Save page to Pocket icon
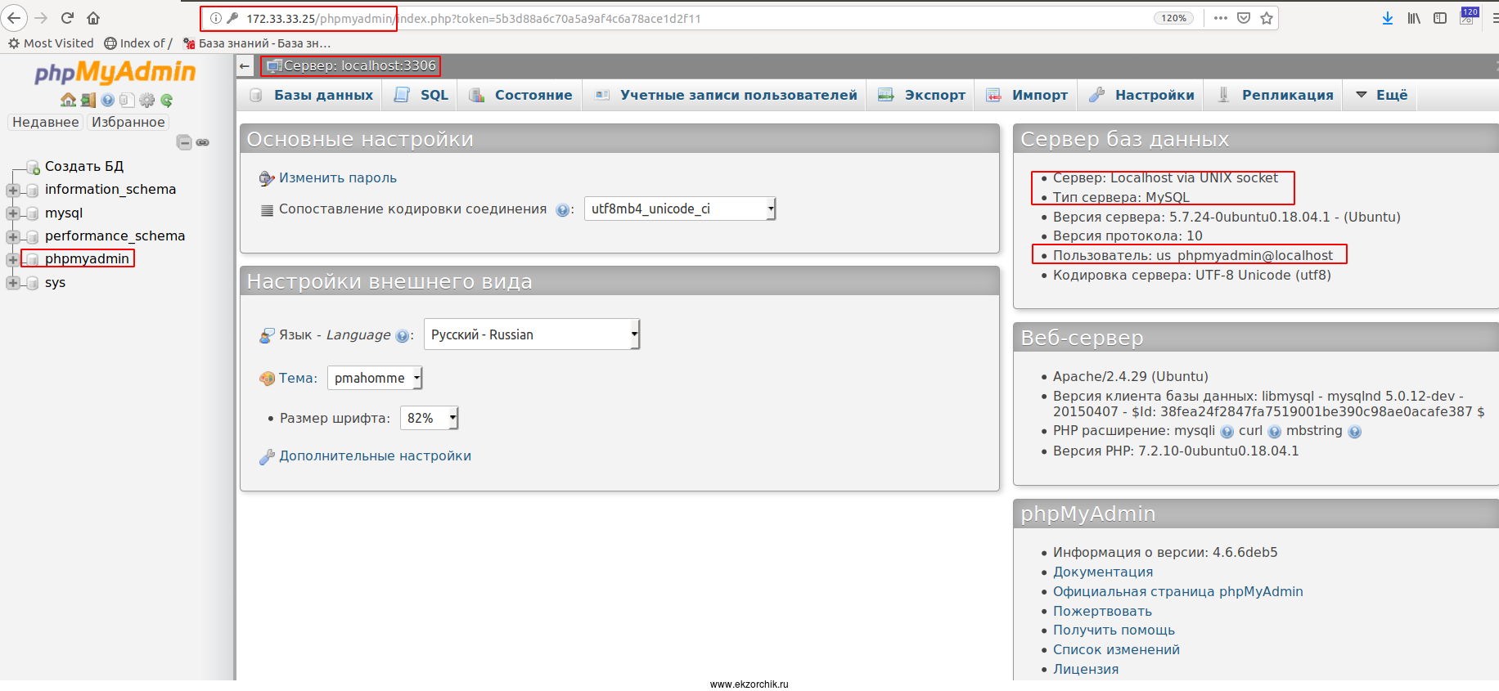The width and height of the screenshot is (1499, 691). tap(1244, 18)
